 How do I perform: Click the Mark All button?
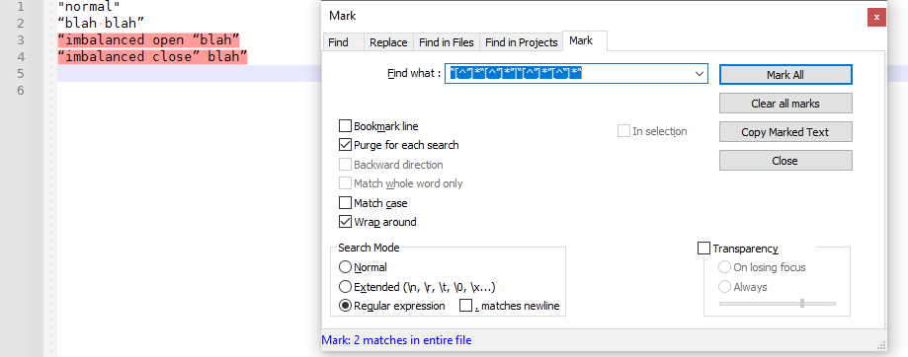tap(785, 75)
